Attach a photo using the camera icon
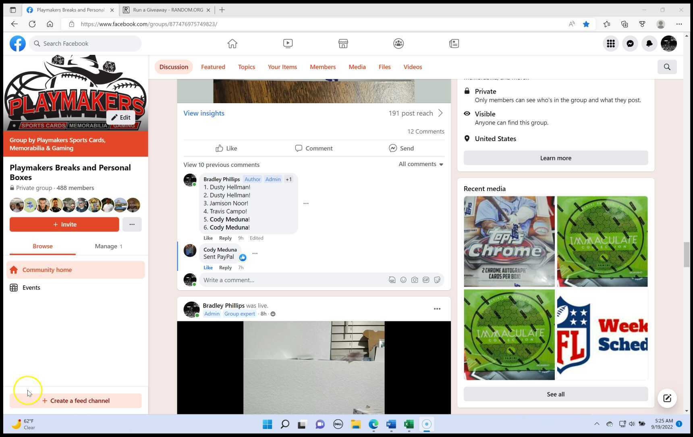 pos(415,280)
